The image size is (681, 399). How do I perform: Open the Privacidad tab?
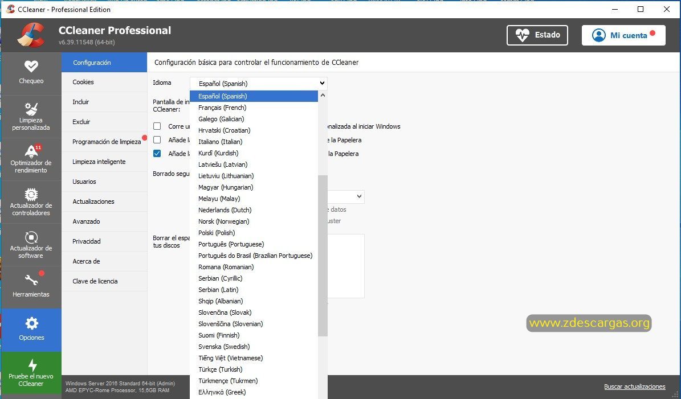point(104,241)
